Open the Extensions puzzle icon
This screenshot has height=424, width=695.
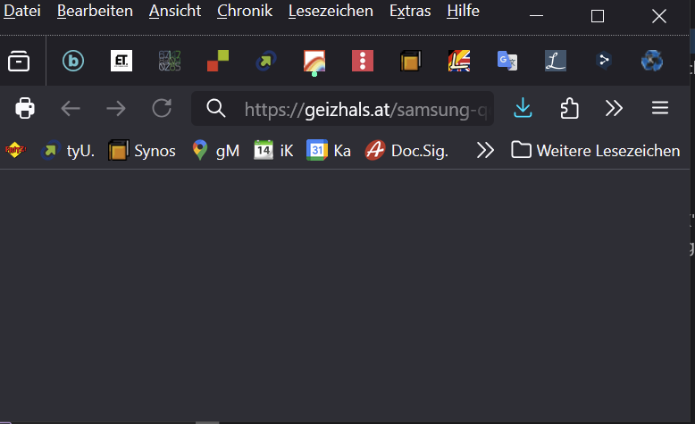569,109
